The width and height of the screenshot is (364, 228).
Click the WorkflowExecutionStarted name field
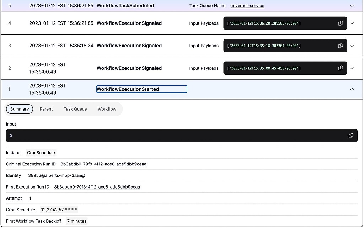(x=141, y=89)
